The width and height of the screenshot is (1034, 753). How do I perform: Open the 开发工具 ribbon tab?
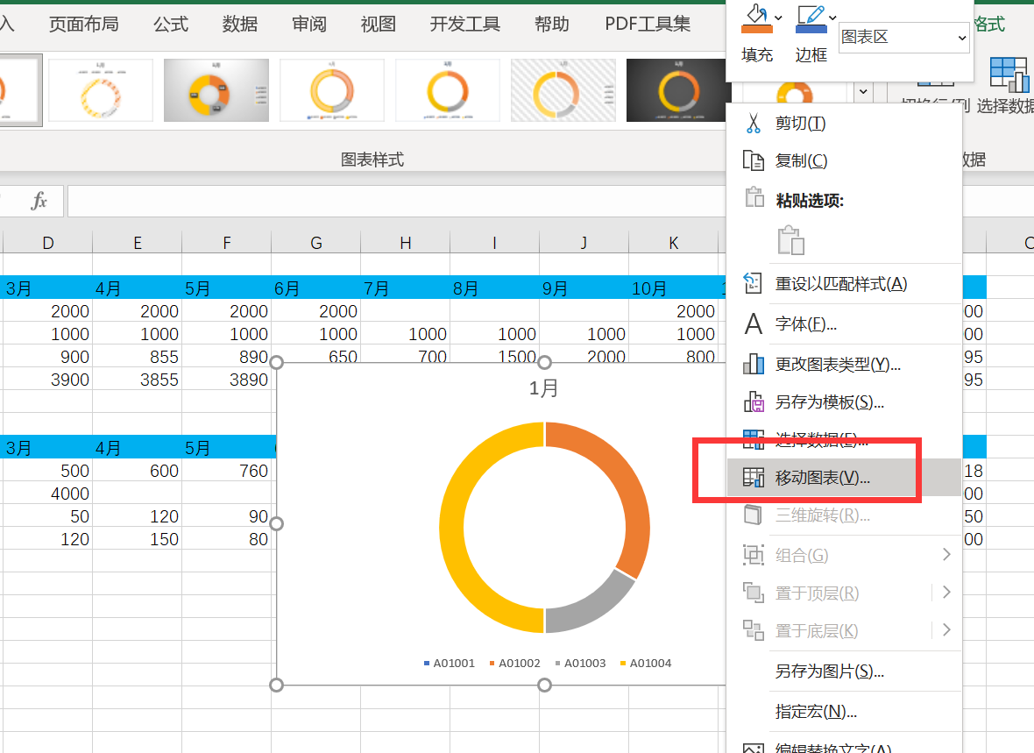pos(465,24)
